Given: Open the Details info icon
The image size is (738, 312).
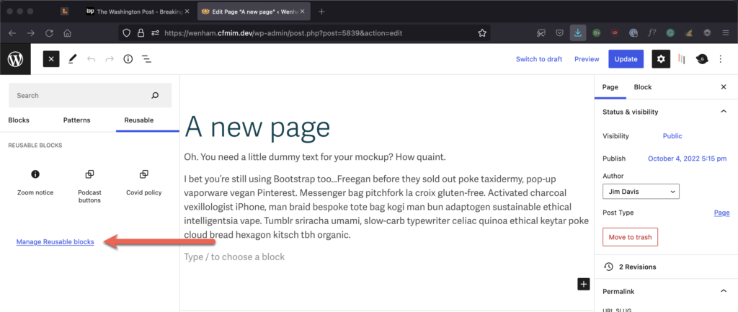Looking at the screenshot, I should coord(128,59).
